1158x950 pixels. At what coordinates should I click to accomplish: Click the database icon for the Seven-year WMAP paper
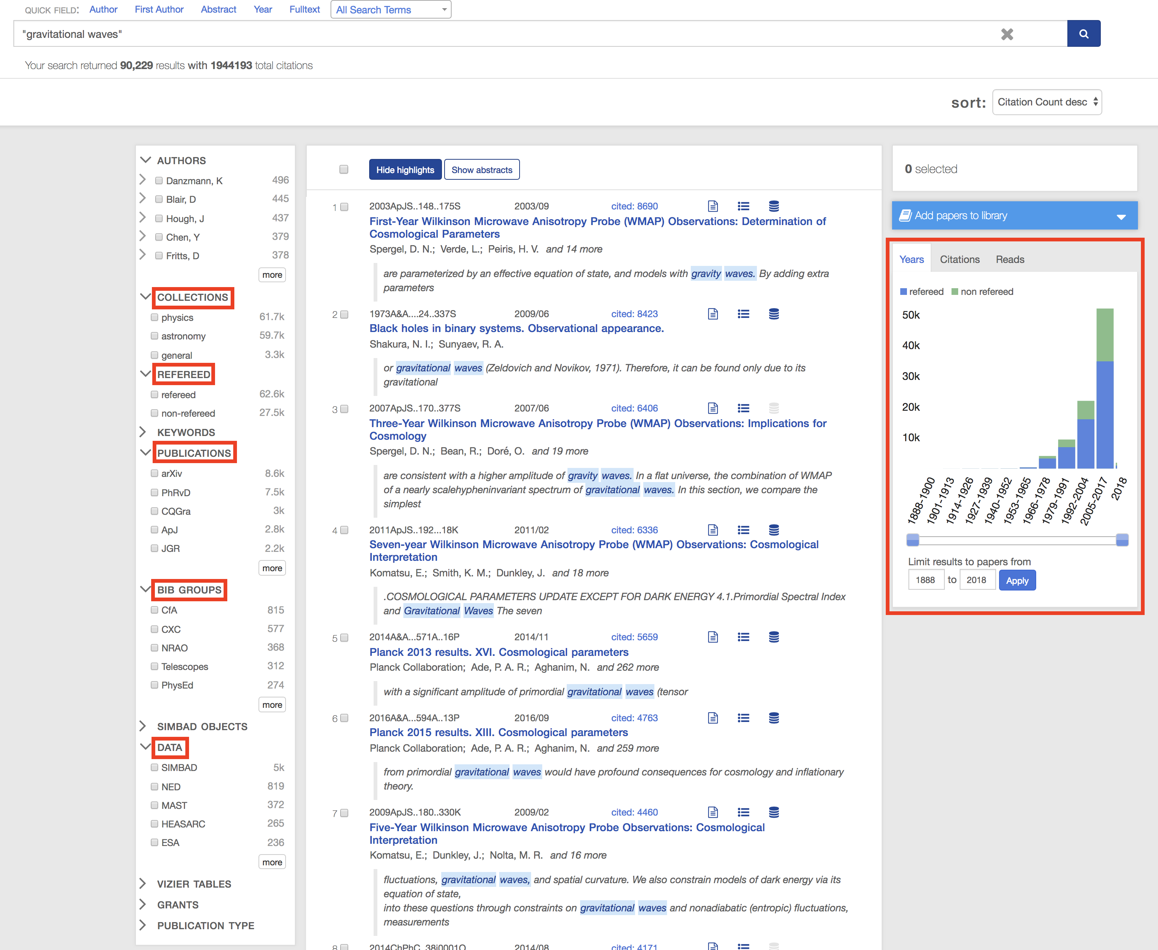tap(773, 529)
